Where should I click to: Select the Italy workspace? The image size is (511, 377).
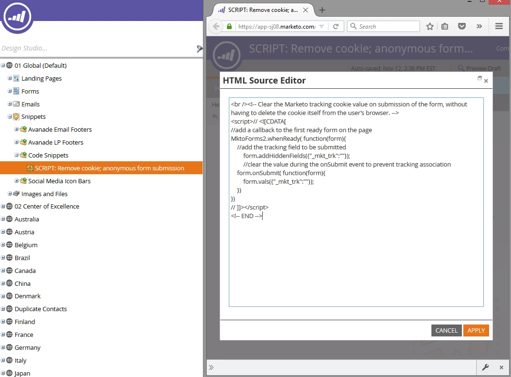(x=20, y=360)
